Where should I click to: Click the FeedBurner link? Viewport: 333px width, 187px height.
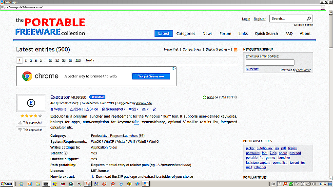pos(303,70)
